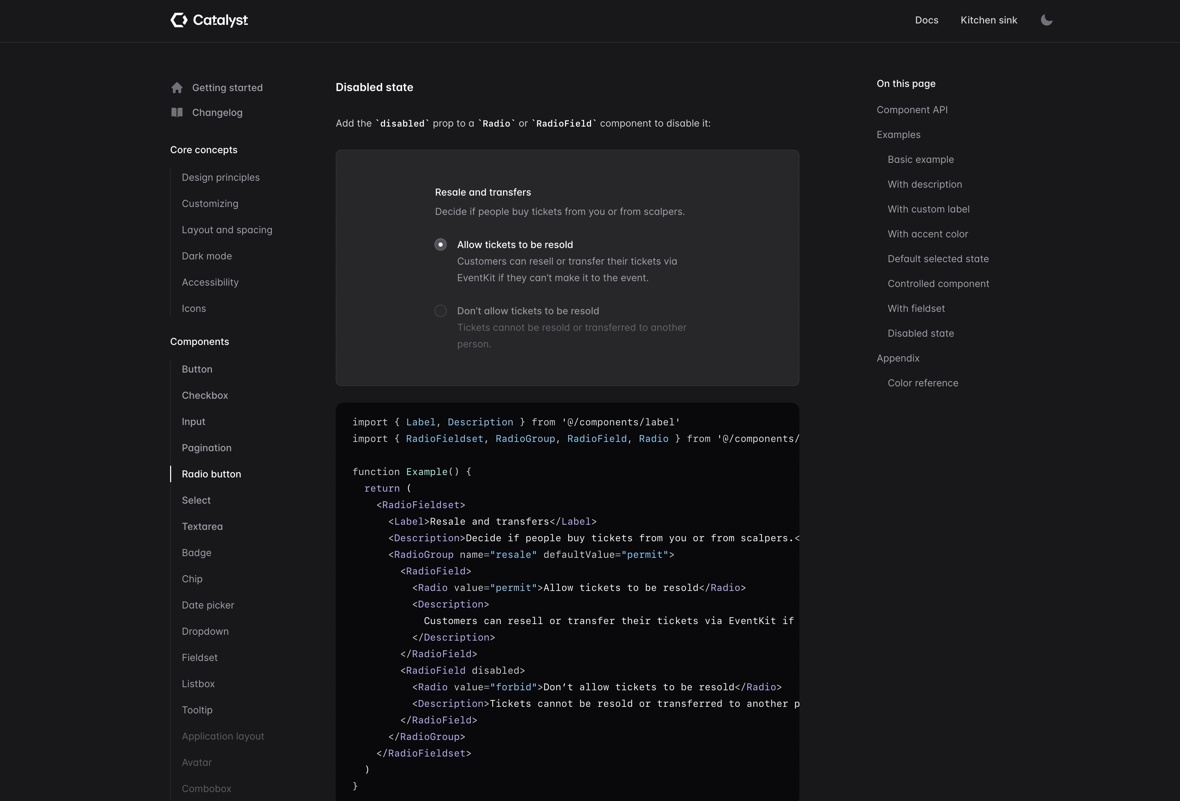1180x801 pixels.
Task: Open Application layout page
Action: pos(223,736)
